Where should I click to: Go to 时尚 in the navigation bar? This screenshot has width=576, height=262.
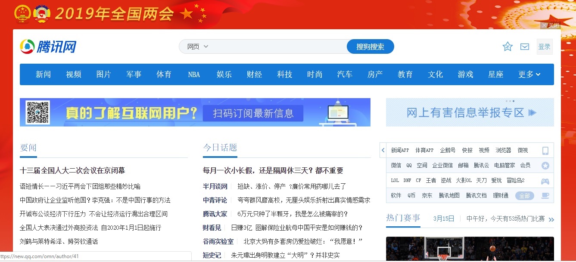(315, 74)
